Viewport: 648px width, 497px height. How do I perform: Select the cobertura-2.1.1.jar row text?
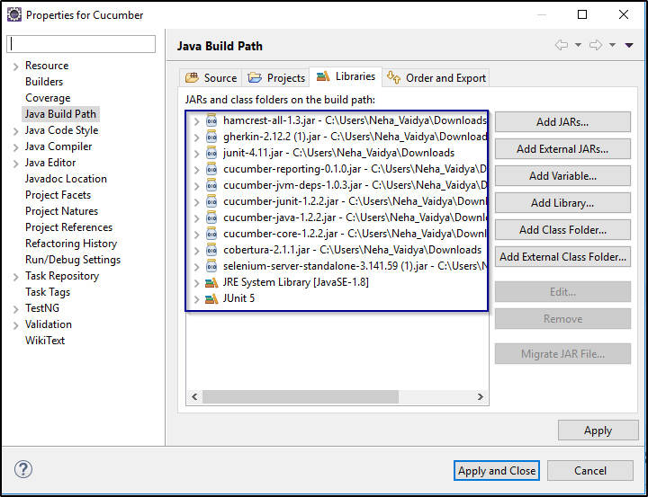352,250
